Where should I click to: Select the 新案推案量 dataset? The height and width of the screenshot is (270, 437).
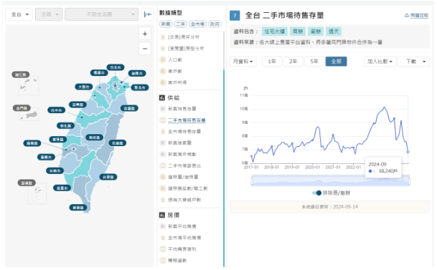tap(180, 143)
